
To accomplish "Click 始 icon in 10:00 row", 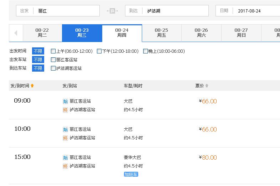I will (65, 129).
